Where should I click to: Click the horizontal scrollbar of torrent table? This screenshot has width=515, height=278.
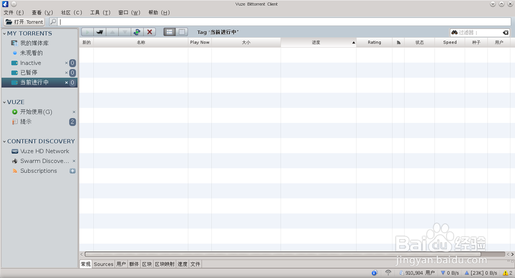(282, 254)
